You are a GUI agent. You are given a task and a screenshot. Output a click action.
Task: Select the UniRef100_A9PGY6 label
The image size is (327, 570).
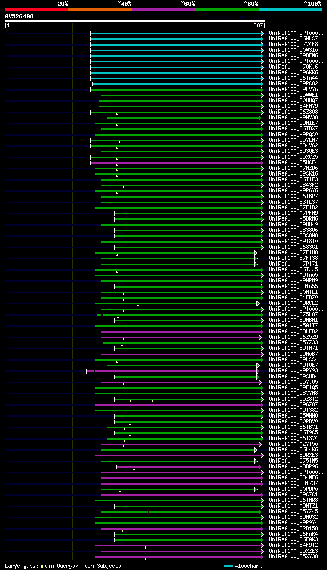294,191
